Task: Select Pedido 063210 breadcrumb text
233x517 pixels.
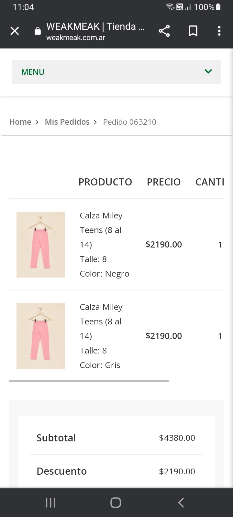Action: (x=129, y=122)
